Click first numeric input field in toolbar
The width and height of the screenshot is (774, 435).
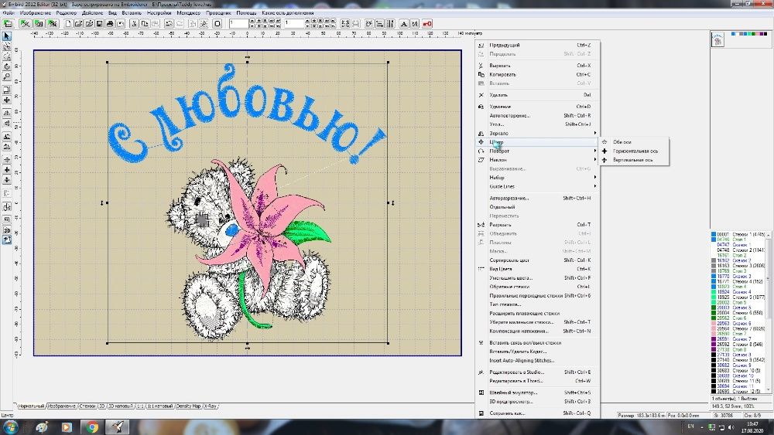[x=238, y=23]
